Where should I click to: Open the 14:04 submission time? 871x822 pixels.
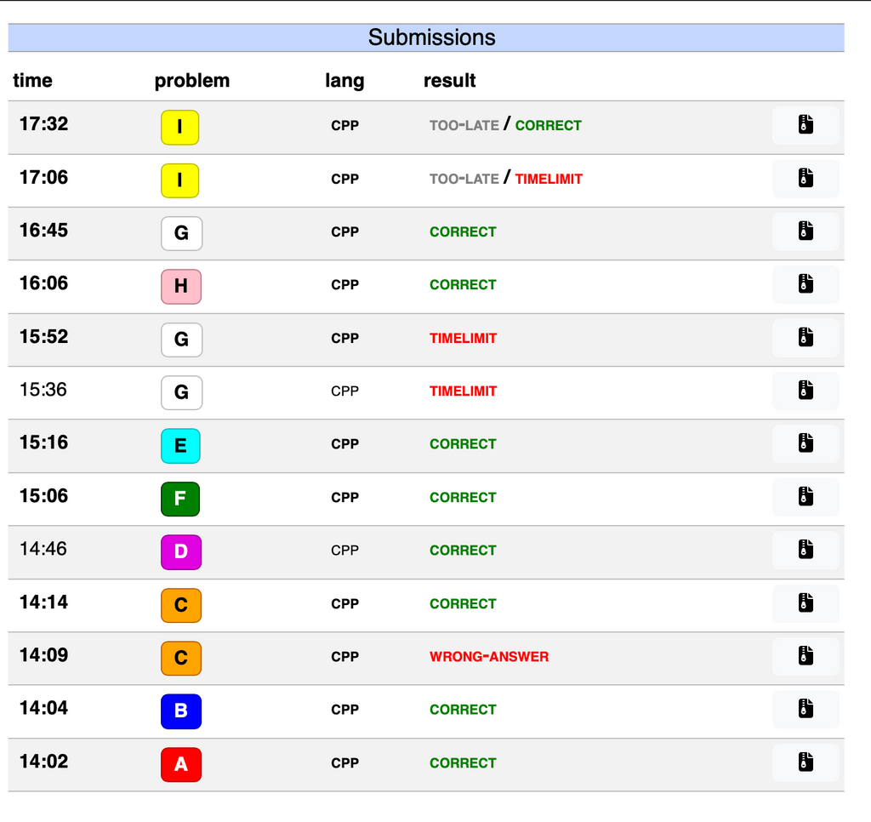tap(44, 707)
